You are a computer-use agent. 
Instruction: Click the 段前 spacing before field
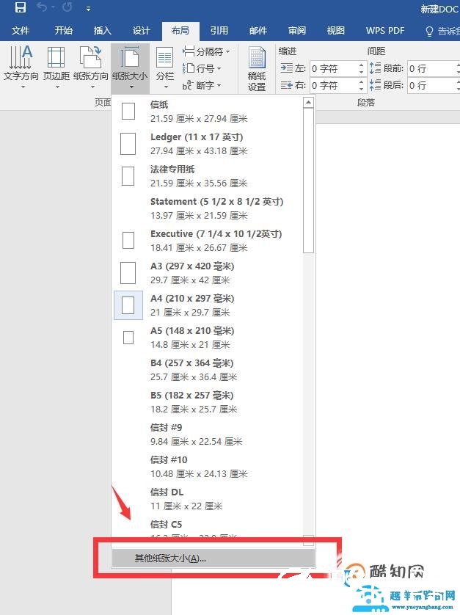point(431,69)
